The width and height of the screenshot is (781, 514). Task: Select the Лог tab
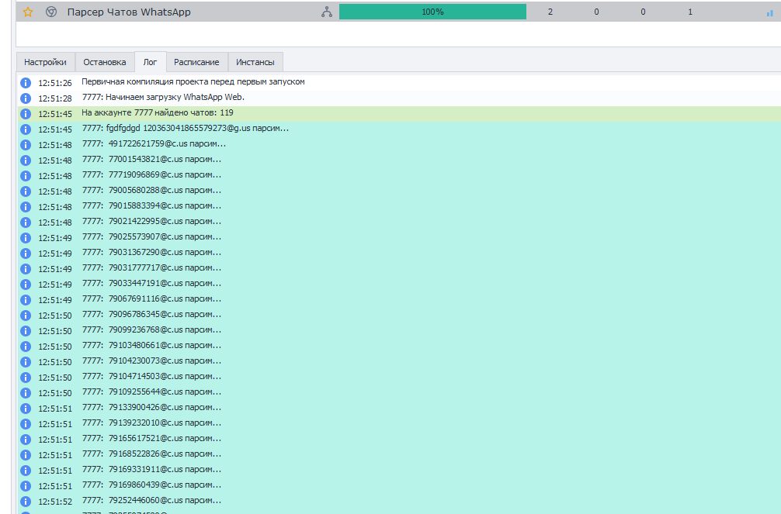pyautogui.click(x=150, y=62)
